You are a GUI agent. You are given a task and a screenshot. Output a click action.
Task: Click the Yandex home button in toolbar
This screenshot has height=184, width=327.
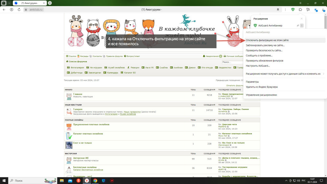(x=11, y=10)
